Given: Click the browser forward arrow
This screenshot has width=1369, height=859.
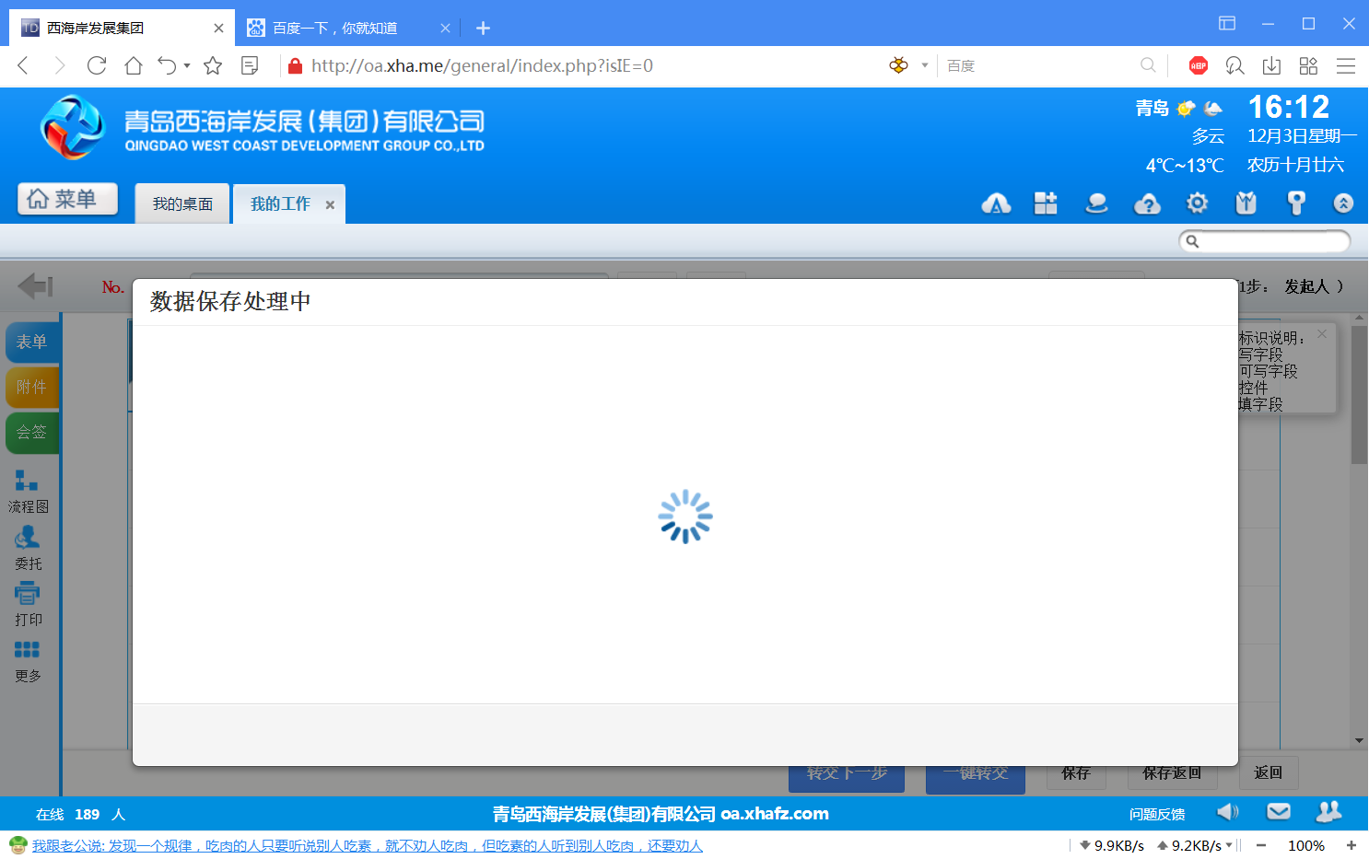Looking at the screenshot, I should (x=60, y=65).
